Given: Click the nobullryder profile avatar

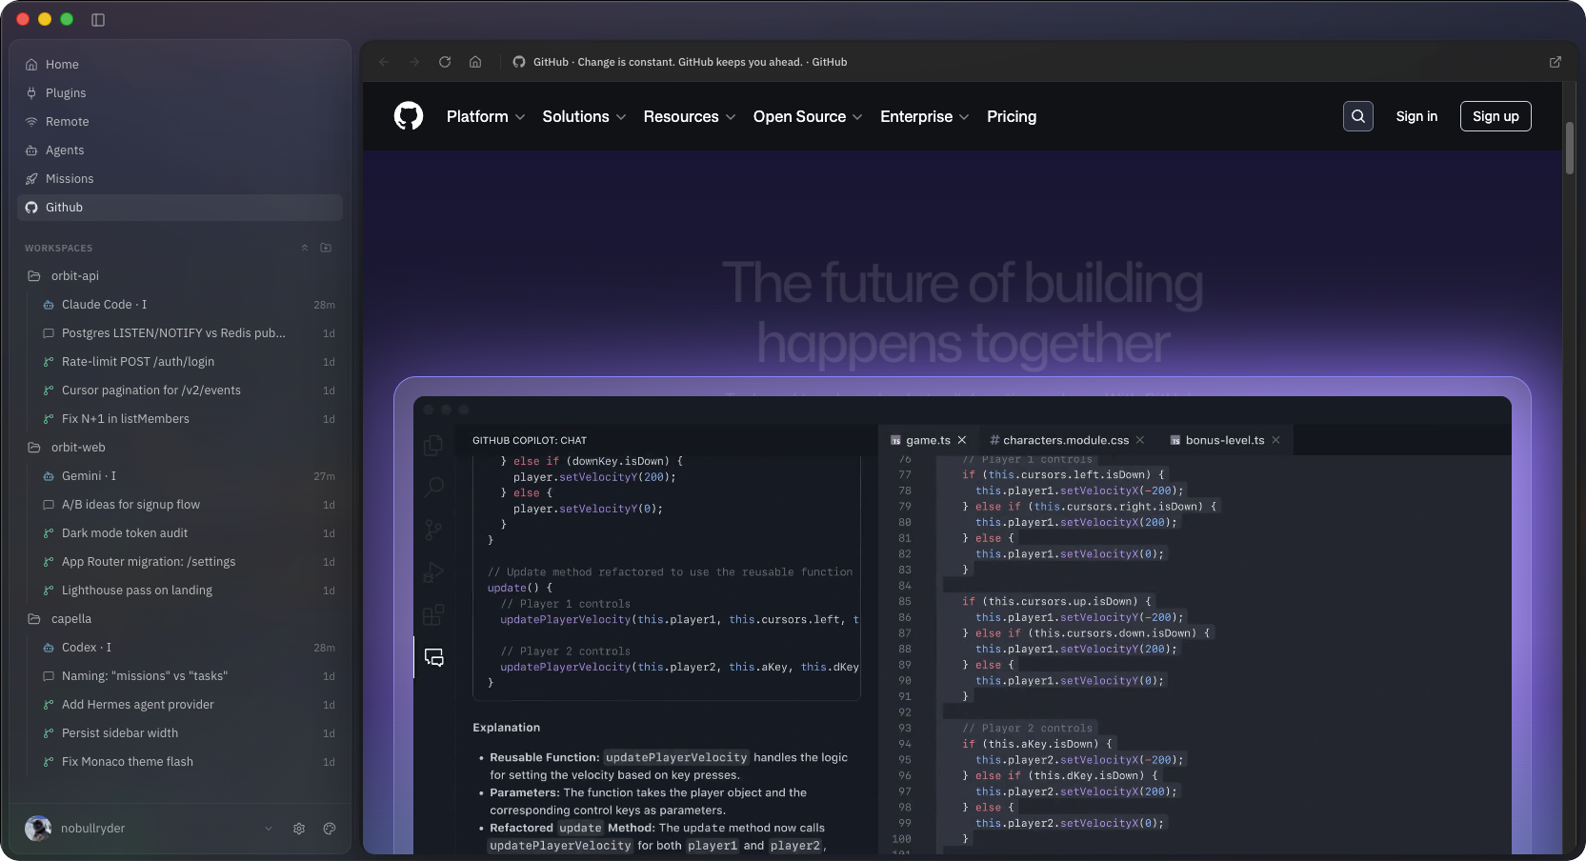Looking at the screenshot, I should [38, 829].
